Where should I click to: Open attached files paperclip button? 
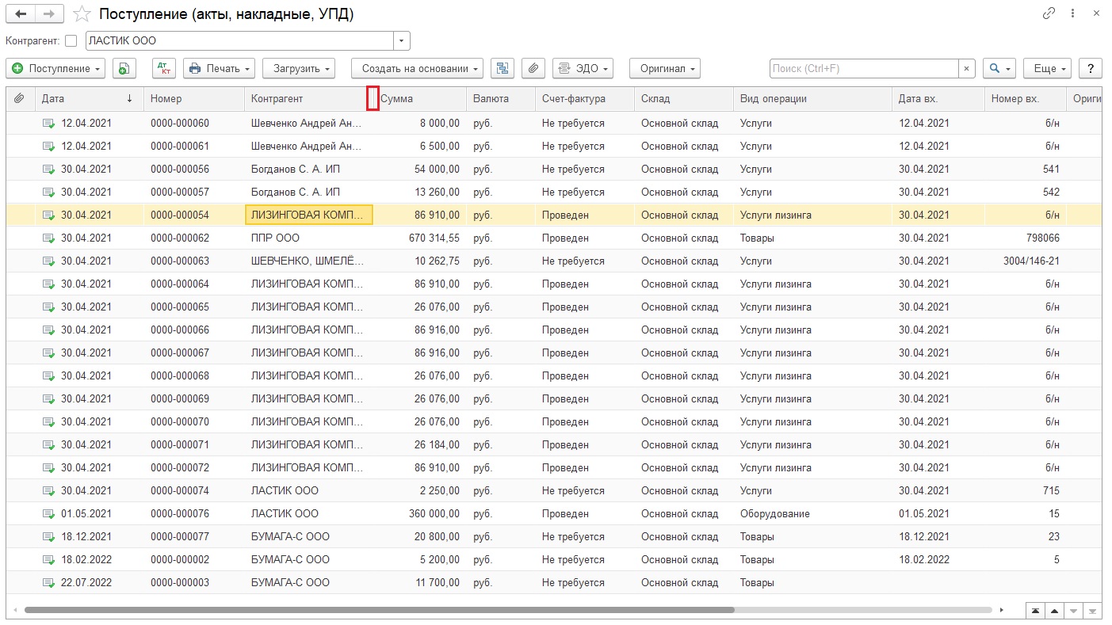click(533, 69)
